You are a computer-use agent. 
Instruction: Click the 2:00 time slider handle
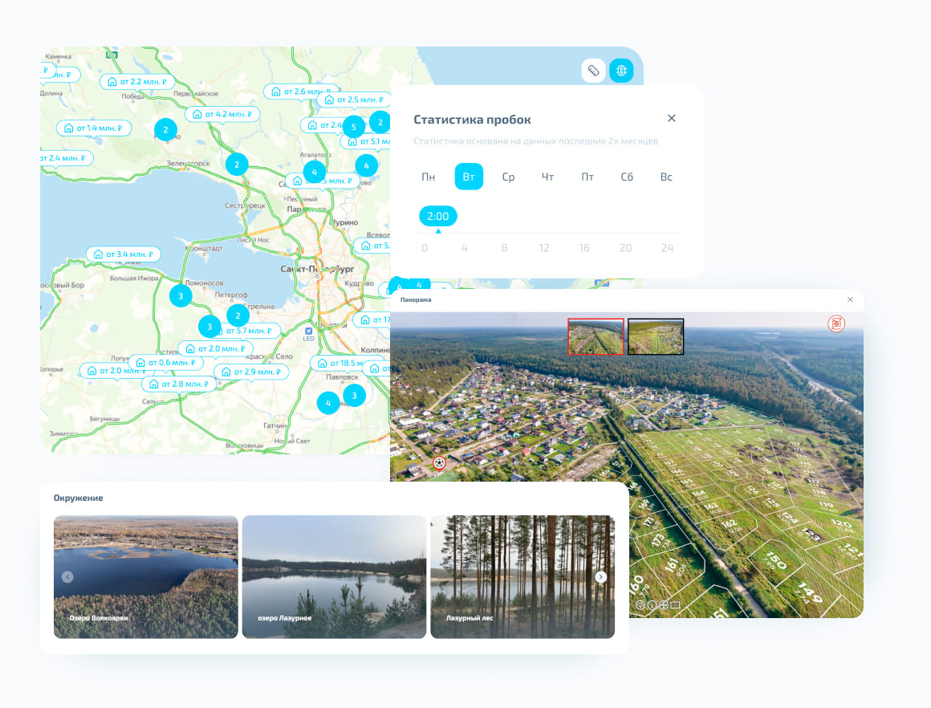pos(438,217)
